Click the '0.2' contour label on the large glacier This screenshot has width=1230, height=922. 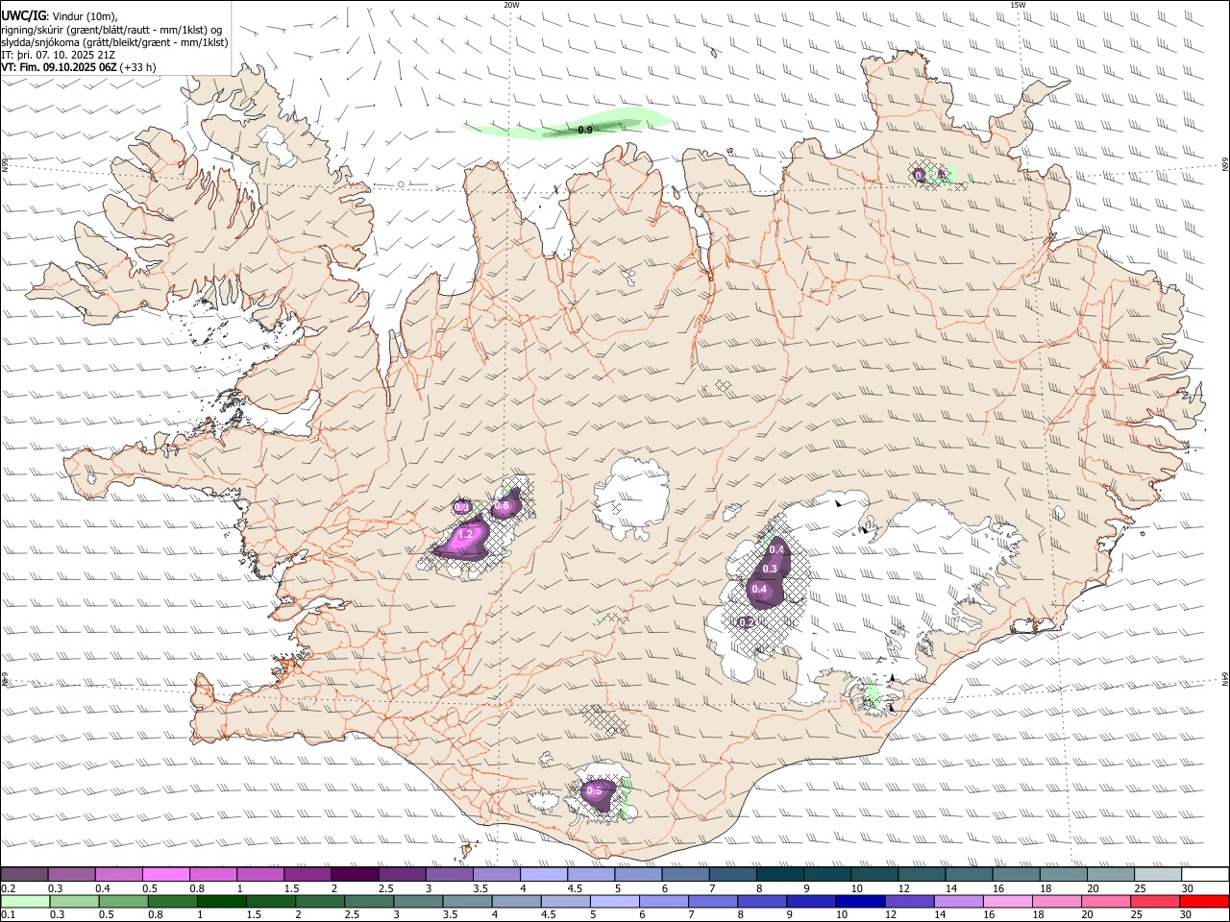pyautogui.click(x=747, y=622)
